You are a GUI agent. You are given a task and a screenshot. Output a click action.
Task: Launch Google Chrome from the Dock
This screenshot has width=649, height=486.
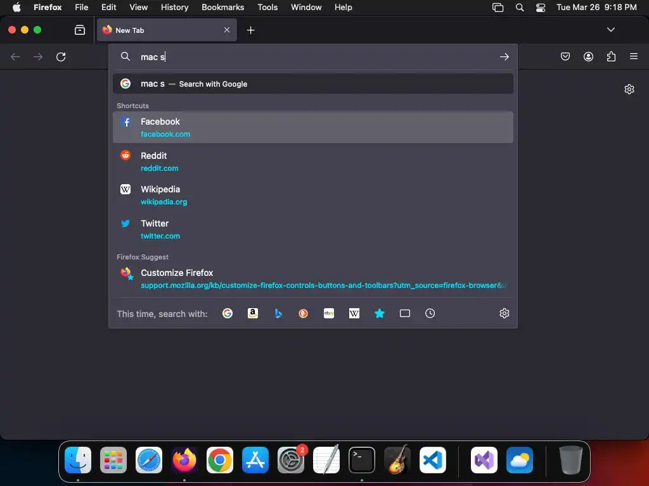pyautogui.click(x=220, y=459)
